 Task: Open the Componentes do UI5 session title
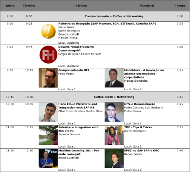(x=74, y=70)
